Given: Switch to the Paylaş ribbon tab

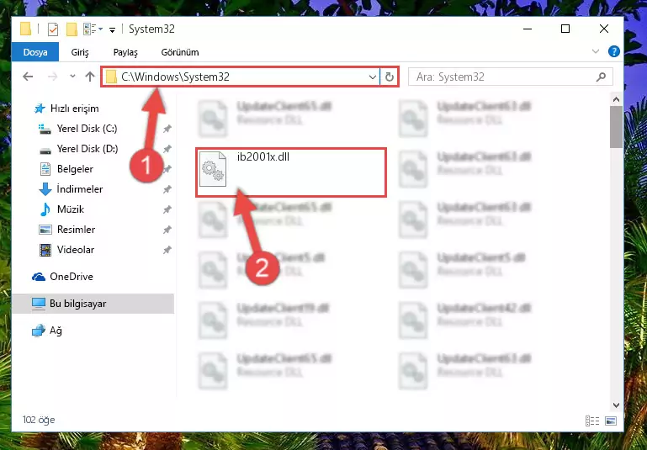Looking at the screenshot, I should coord(125,52).
